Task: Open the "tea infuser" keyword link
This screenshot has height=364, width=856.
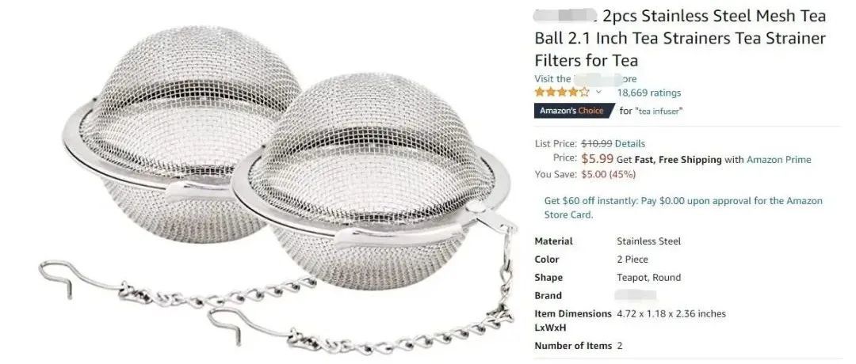Action: point(659,111)
